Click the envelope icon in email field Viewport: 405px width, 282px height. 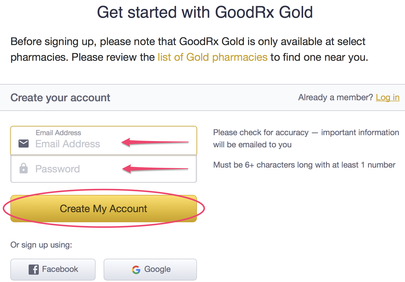pyautogui.click(x=24, y=144)
